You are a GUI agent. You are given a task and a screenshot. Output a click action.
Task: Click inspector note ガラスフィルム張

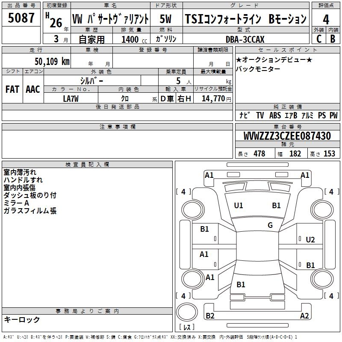[30, 211]
